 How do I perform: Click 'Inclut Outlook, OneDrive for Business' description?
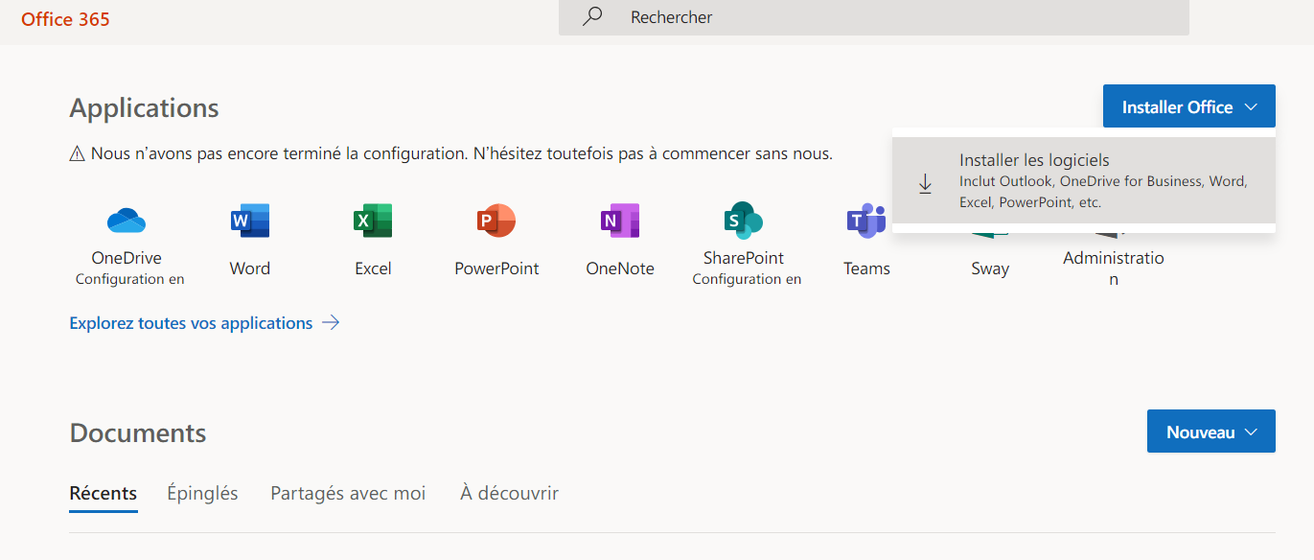1103,192
